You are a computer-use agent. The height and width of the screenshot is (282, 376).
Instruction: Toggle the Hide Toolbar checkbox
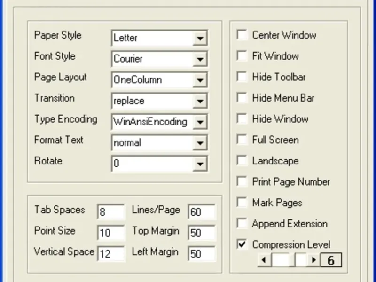click(243, 77)
